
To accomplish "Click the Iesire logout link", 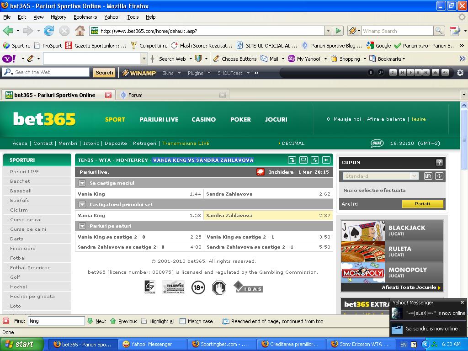I will [x=419, y=119].
